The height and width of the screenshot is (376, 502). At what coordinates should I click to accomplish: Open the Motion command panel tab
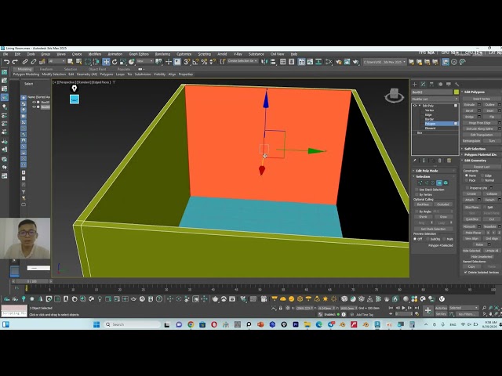(440, 84)
